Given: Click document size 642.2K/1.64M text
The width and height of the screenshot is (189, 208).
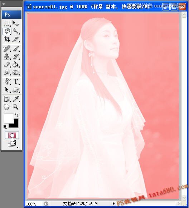Looking at the screenshot, I should coord(80,203).
